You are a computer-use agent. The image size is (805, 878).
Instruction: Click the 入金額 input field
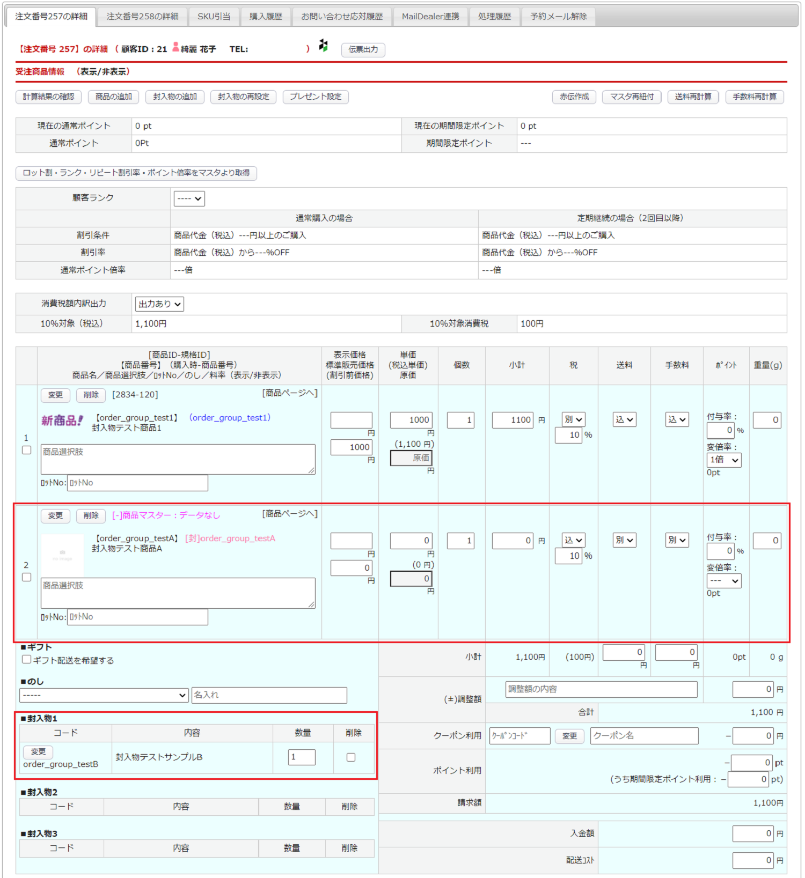click(x=753, y=834)
